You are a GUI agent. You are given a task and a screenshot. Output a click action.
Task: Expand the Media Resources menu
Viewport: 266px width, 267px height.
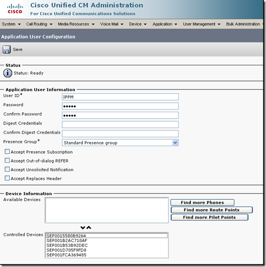(76, 24)
